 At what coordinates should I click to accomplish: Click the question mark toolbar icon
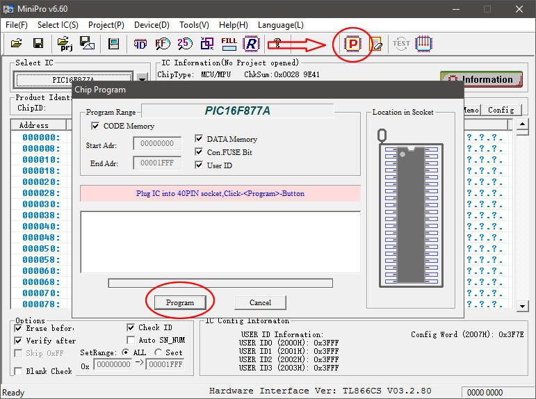point(277,43)
